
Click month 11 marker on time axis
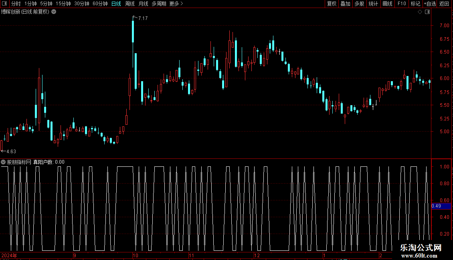(x=191, y=255)
